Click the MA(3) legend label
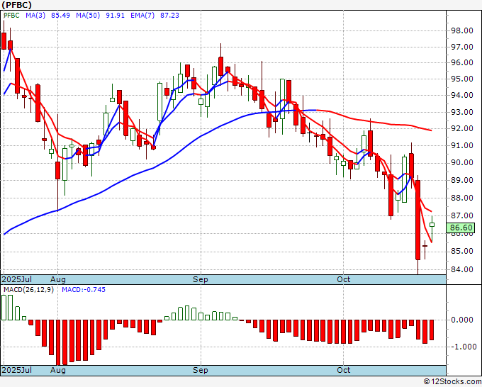Viewport: 482px width, 387px height. 35,16
